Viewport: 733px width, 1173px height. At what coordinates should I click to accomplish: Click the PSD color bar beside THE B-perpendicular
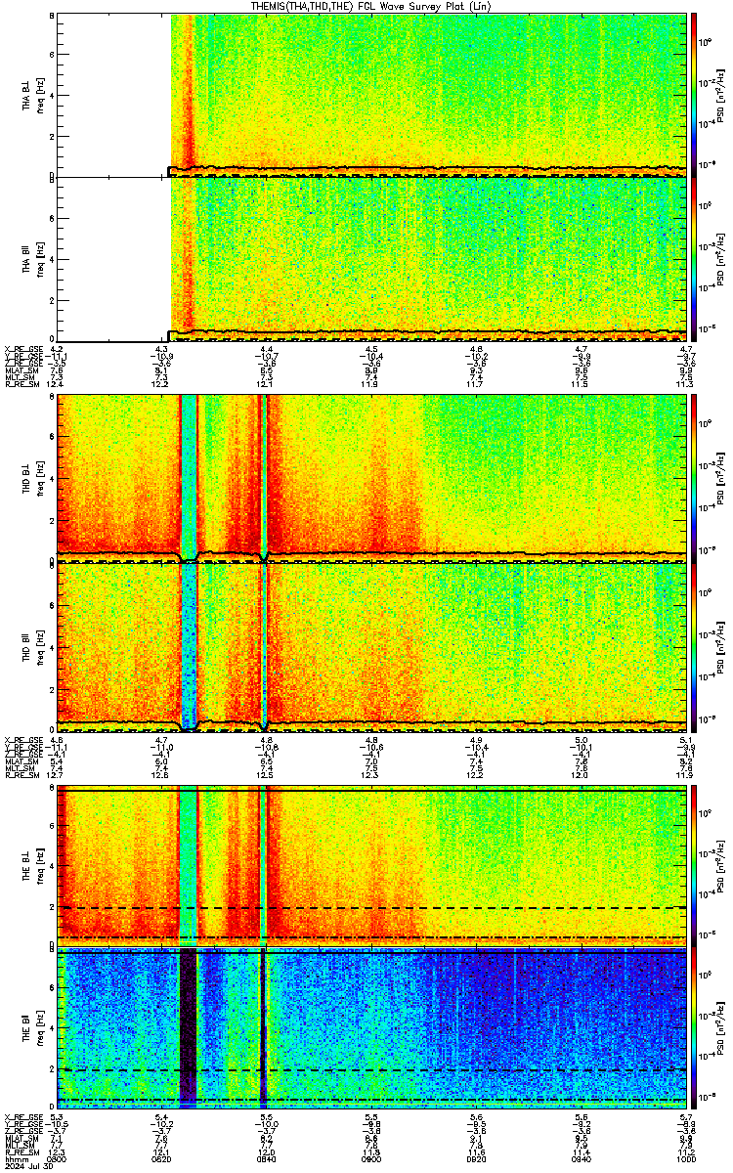click(693, 866)
